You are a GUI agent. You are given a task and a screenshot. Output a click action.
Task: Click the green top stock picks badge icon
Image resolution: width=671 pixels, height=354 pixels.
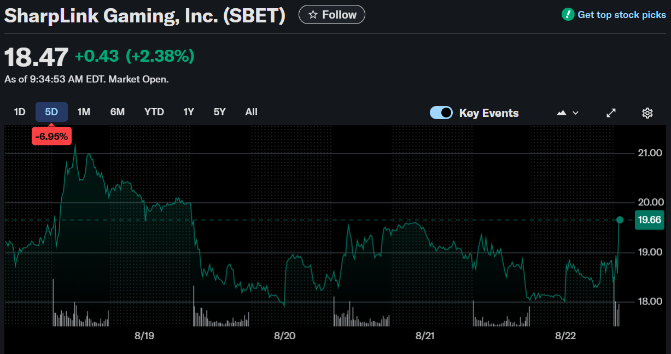pyautogui.click(x=568, y=15)
